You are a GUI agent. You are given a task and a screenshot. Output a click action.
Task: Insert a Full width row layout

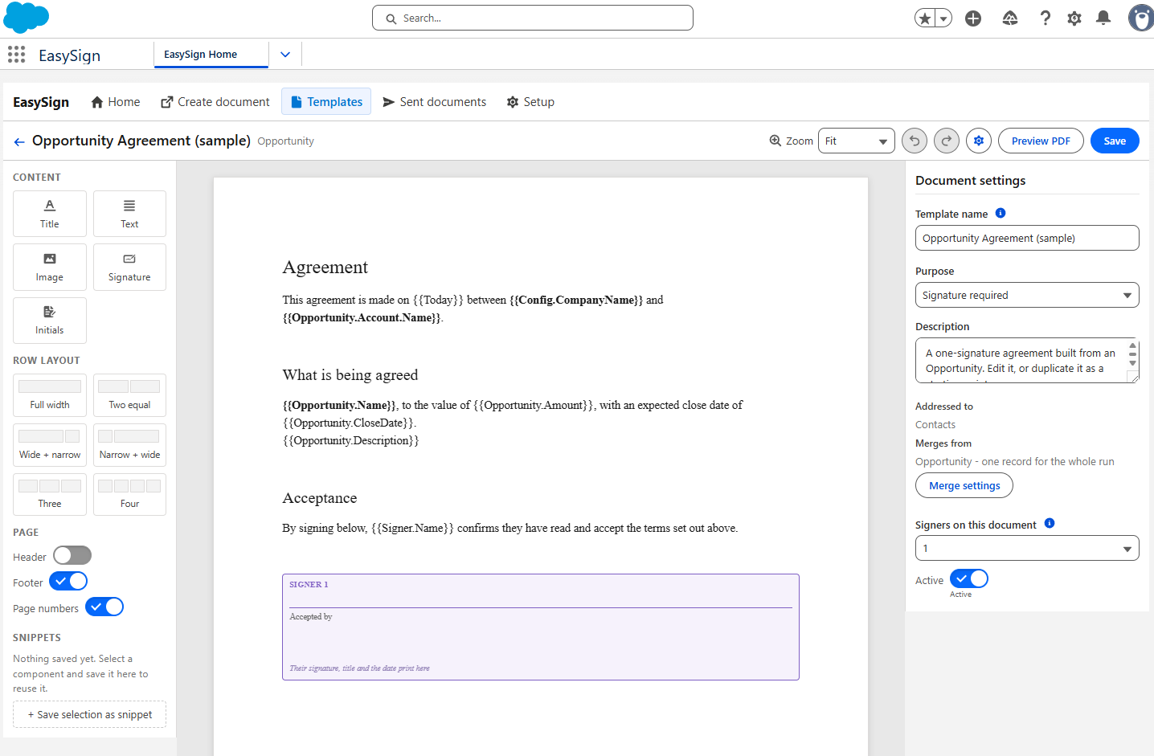tap(50, 394)
